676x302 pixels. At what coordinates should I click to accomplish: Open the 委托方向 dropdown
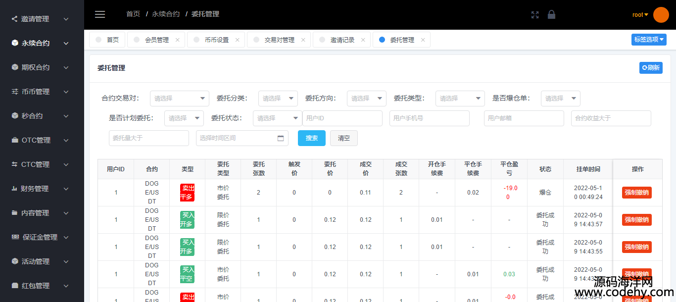tap(366, 99)
